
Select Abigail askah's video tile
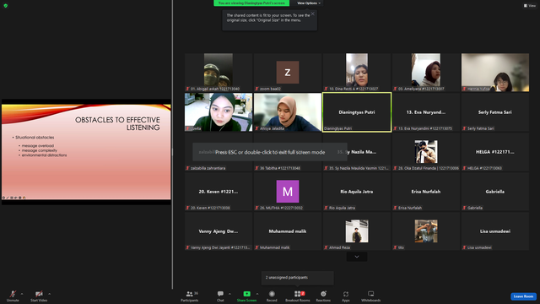pos(219,73)
